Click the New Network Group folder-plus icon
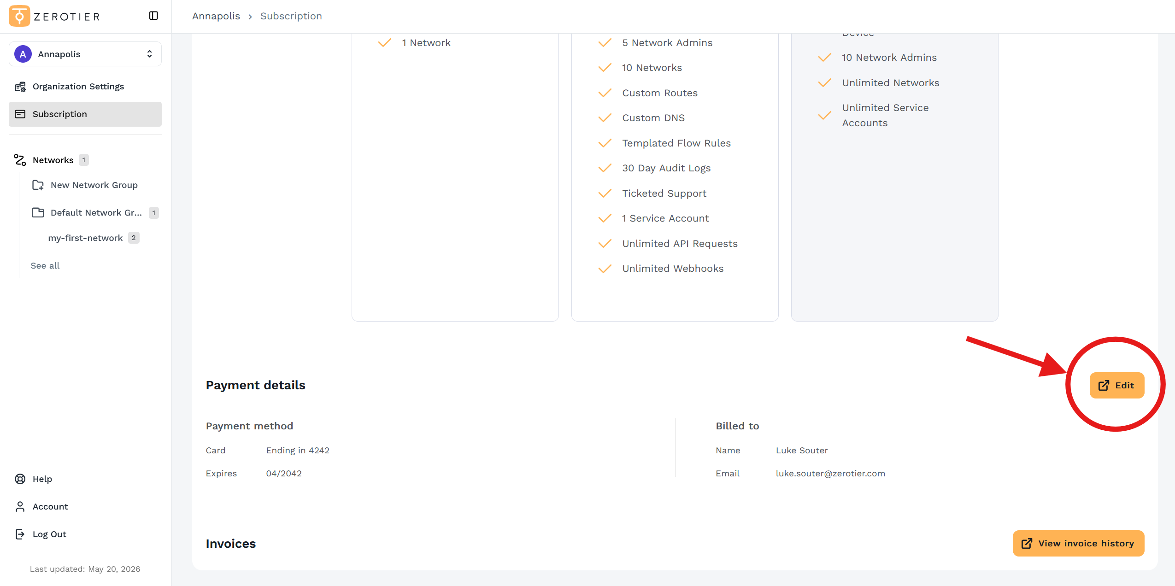The image size is (1175, 586). (38, 185)
